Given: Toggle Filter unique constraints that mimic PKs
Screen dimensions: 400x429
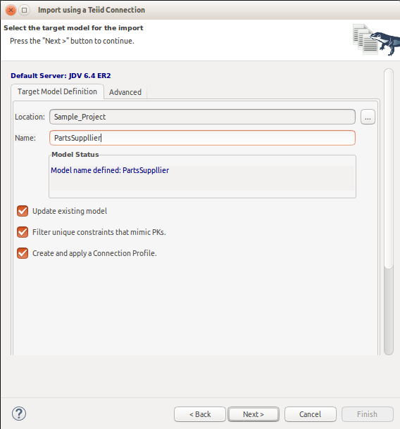Looking at the screenshot, I should pyautogui.click(x=23, y=232).
